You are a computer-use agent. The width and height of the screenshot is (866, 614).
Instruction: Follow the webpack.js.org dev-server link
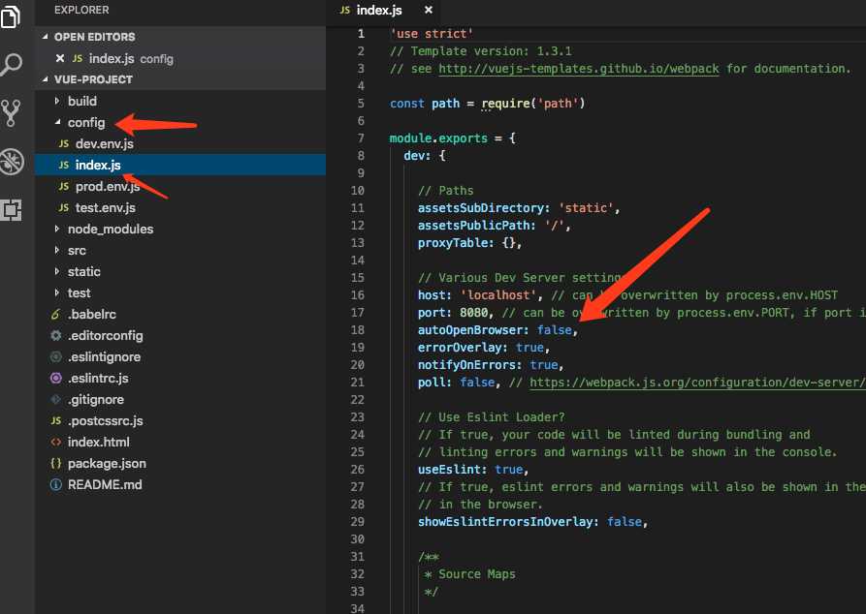[697, 383]
